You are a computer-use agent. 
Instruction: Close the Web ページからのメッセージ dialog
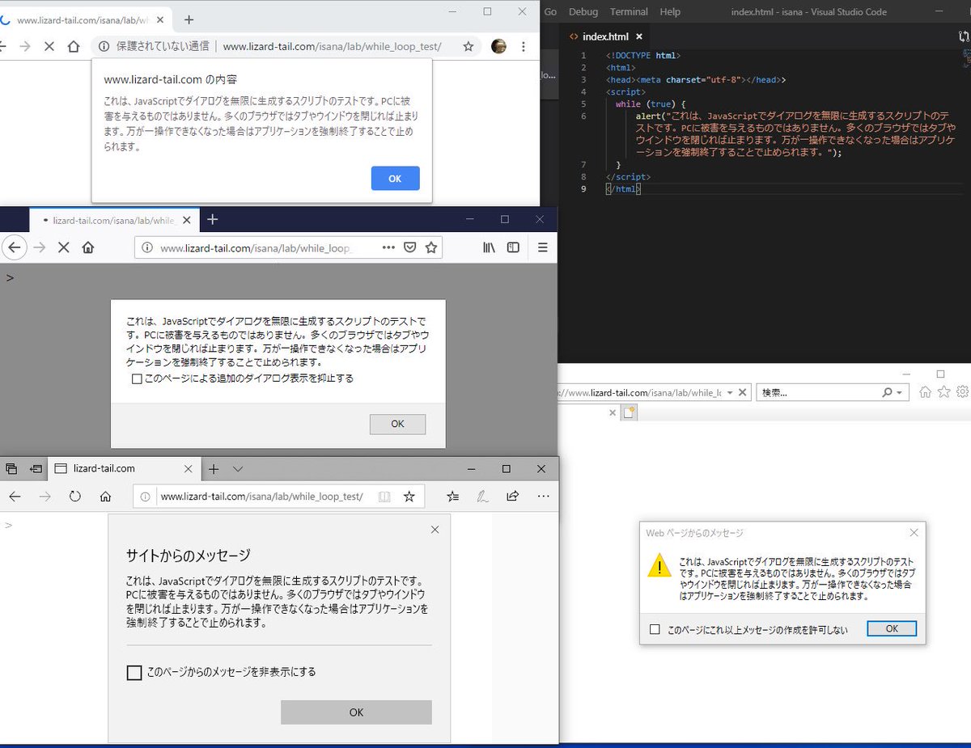(914, 533)
